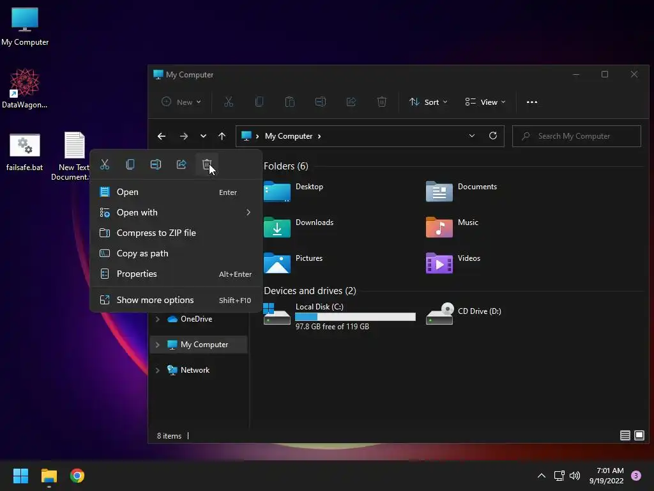This screenshot has width=654, height=491.
Task: Click the Share icon in the context menu
Action: (181, 164)
